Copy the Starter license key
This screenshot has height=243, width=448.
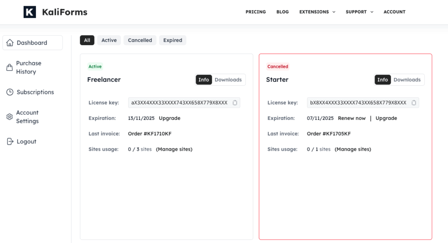414,102
